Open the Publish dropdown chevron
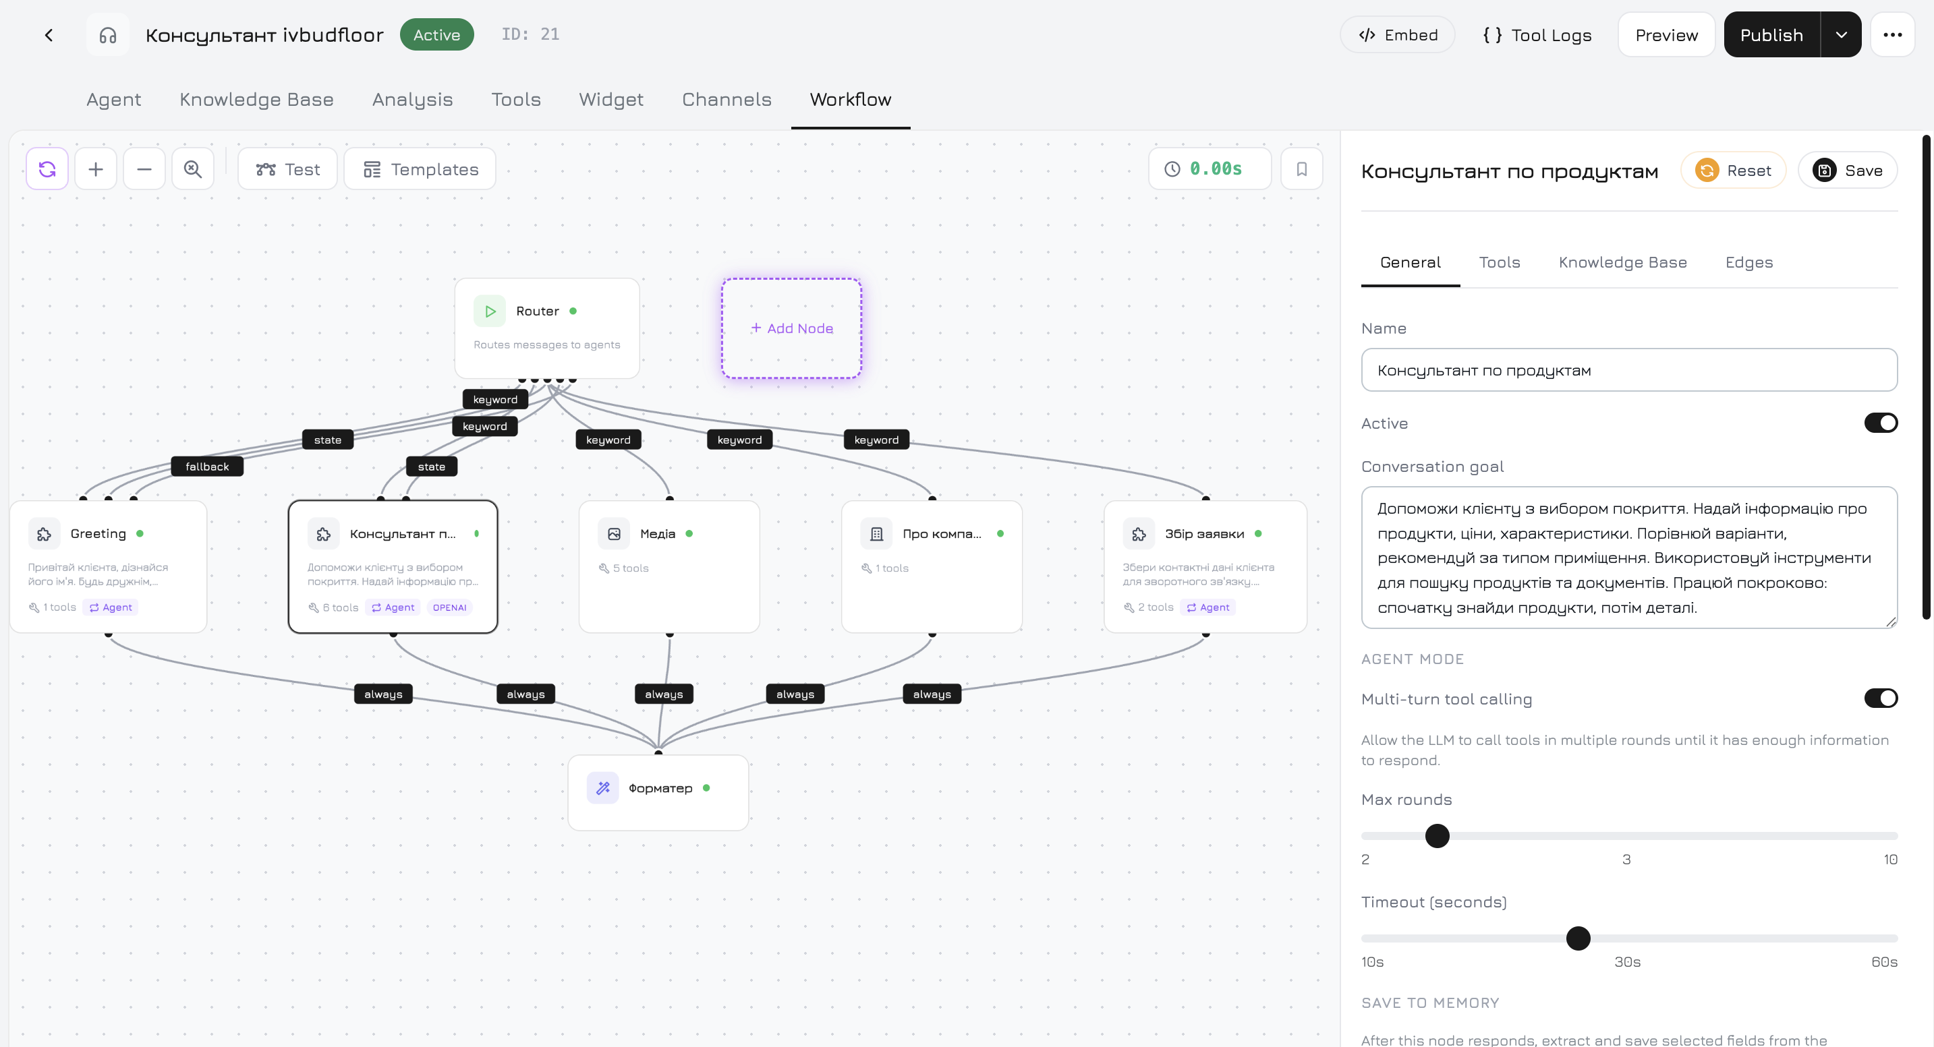Image resolution: width=1934 pixels, height=1047 pixels. click(x=1841, y=34)
